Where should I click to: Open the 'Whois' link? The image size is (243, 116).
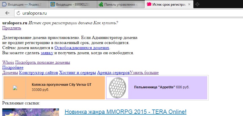(8, 62)
